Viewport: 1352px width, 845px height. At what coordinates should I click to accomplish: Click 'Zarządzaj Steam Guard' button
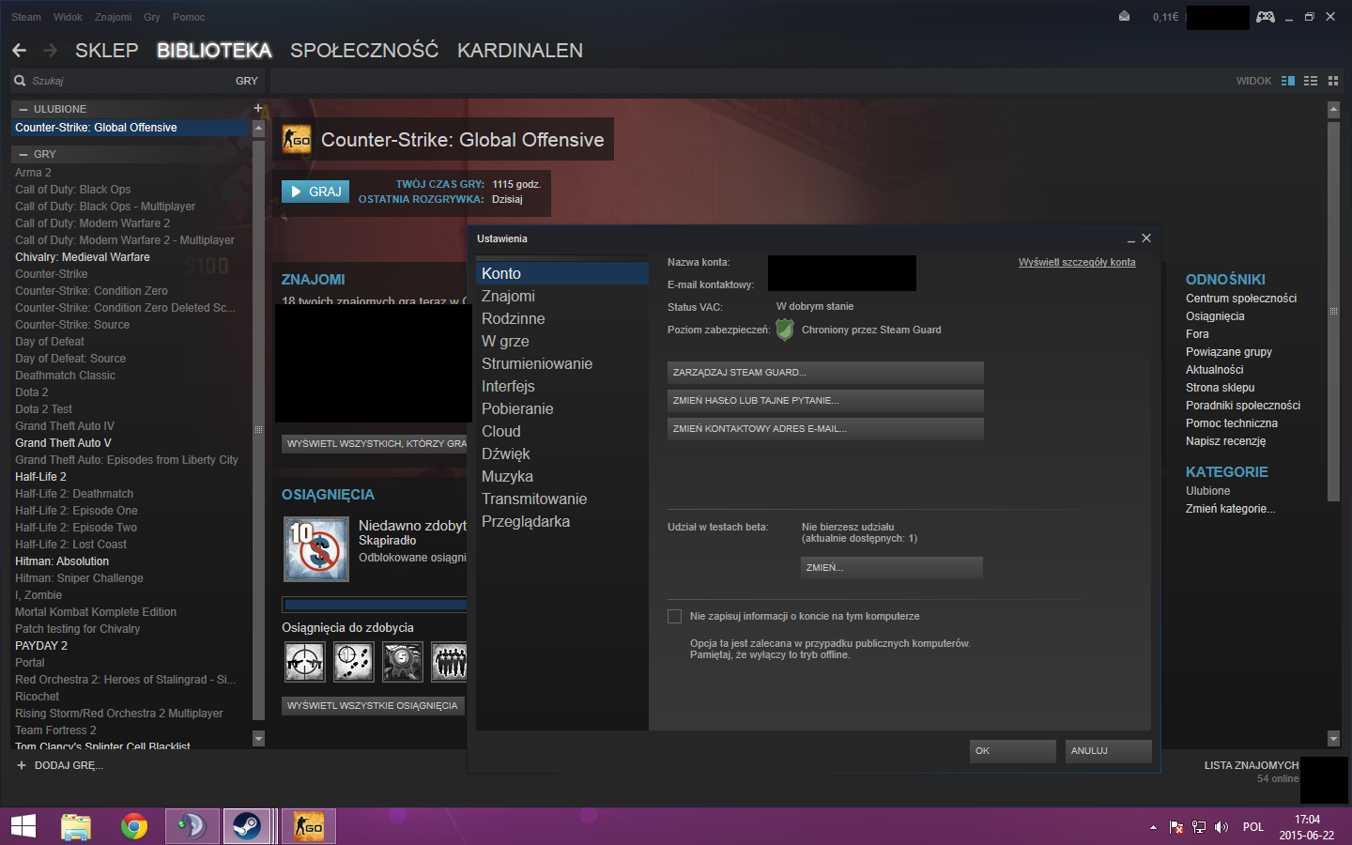pyautogui.click(x=825, y=373)
